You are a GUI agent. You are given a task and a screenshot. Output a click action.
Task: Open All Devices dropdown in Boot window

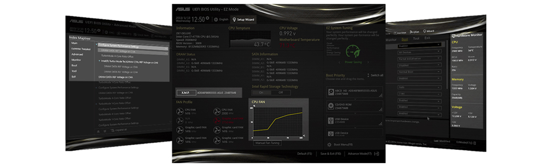419,52
